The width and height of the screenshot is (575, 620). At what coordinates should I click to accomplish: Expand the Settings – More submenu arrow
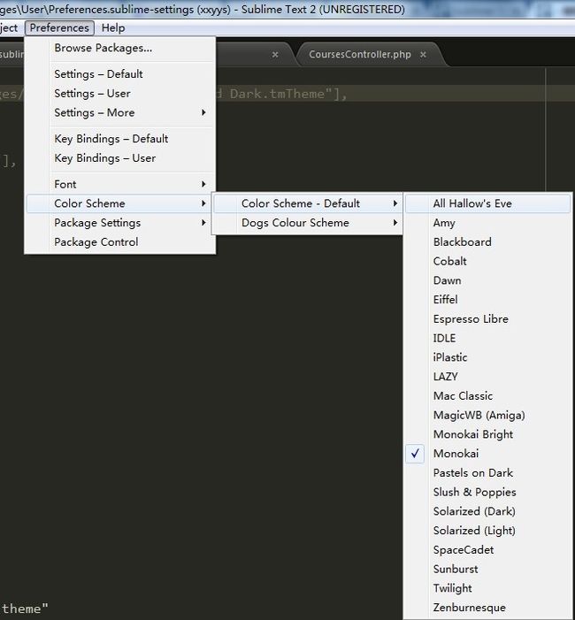pyautogui.click(x=203, y=112)
